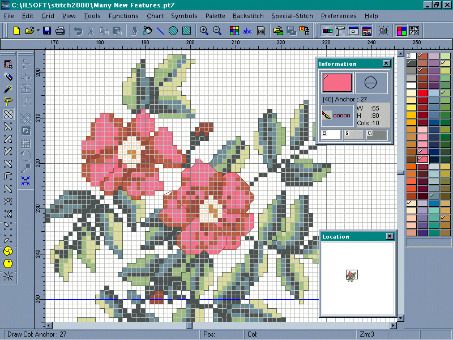Print the chart using the printer icon
This screenshot has width=453, height=340.
(x=60, y=31)
